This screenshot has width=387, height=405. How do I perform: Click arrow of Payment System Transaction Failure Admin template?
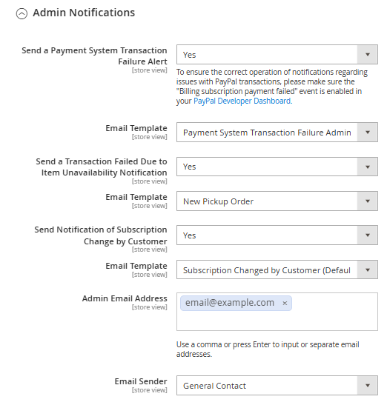[x=368, y=133]
